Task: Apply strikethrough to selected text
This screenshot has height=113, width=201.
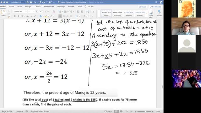Action: tap(27, 16)
